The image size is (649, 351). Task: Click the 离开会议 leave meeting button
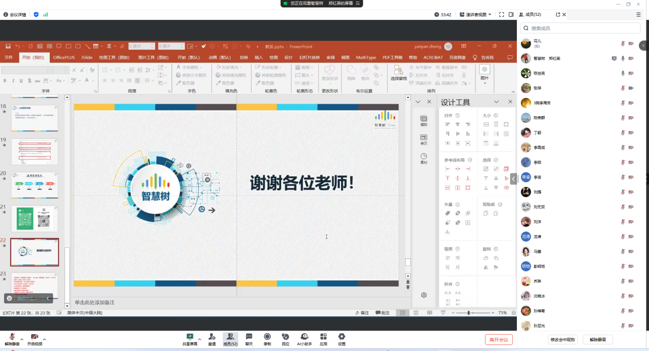tap(498, 340)
